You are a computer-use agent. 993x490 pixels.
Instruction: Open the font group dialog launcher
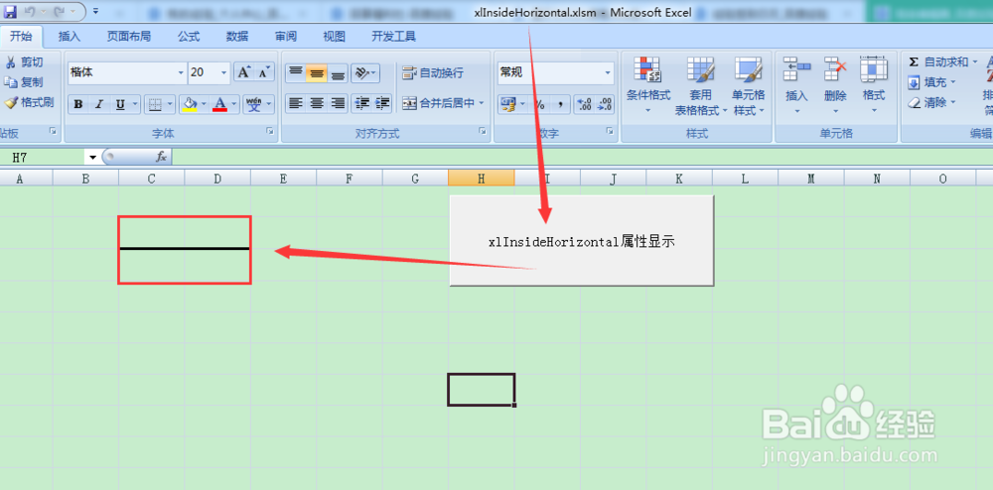click(270, 132)
